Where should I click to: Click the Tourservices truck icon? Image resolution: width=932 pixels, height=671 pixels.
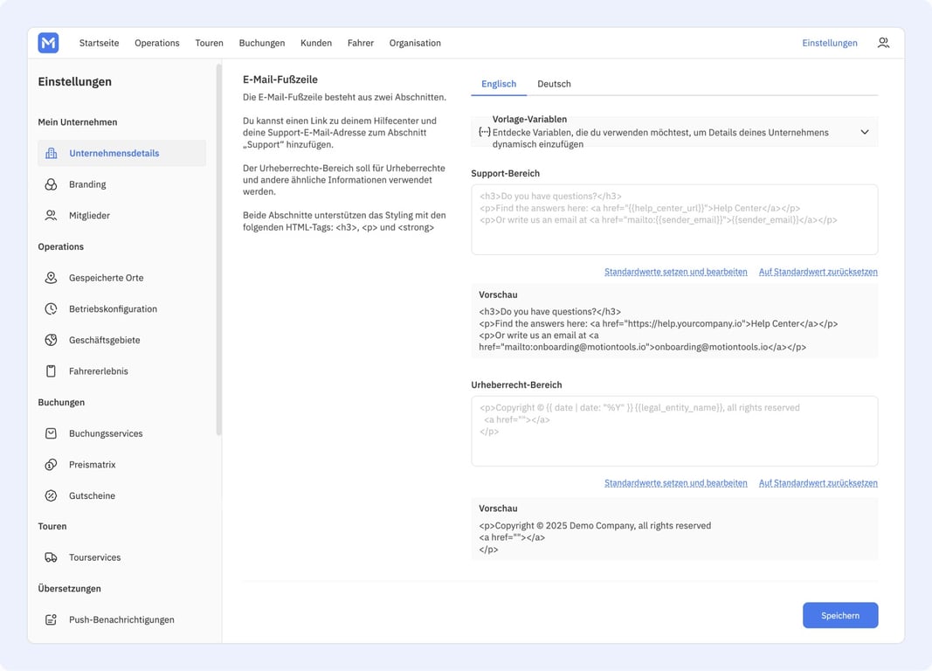tap(52, 557)
